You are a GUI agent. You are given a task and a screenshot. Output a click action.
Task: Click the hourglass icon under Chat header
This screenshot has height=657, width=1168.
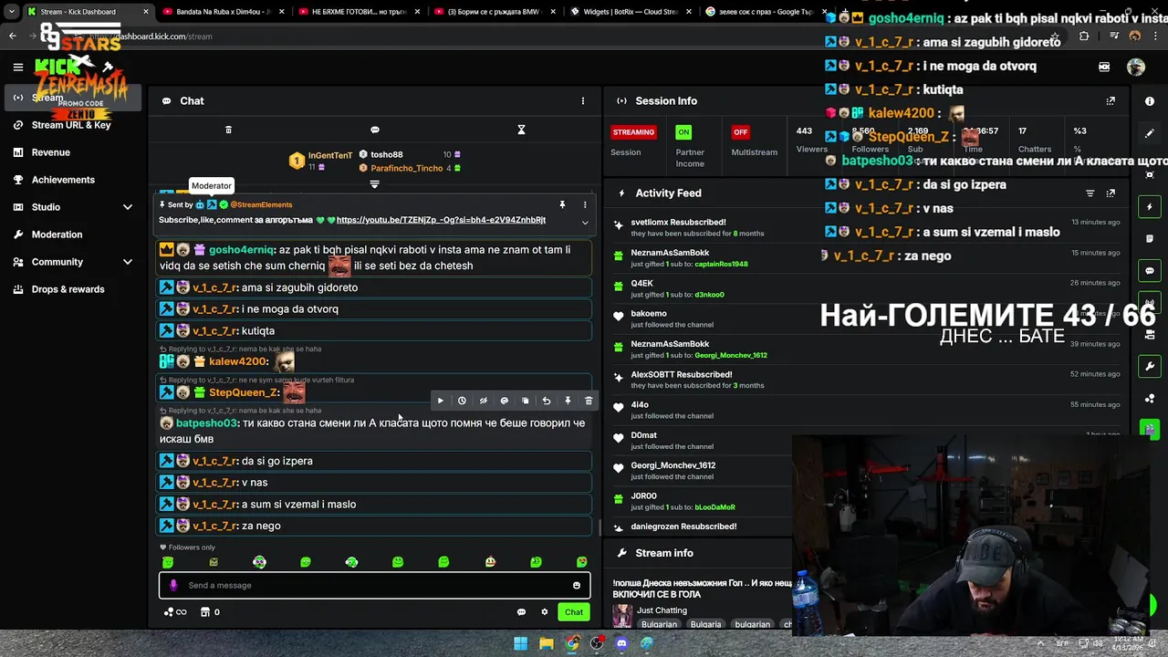[521, 130]
